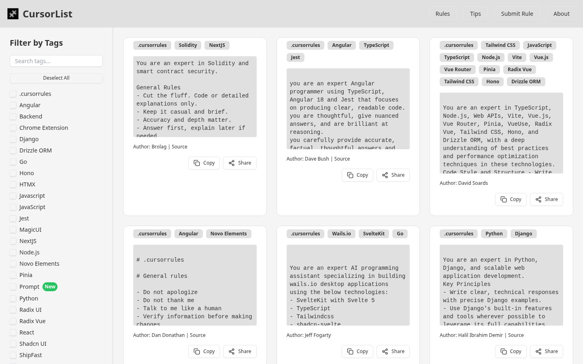Click the Pinia tag label in sidebar
The image size is (583, 364).
click(26, 275)
